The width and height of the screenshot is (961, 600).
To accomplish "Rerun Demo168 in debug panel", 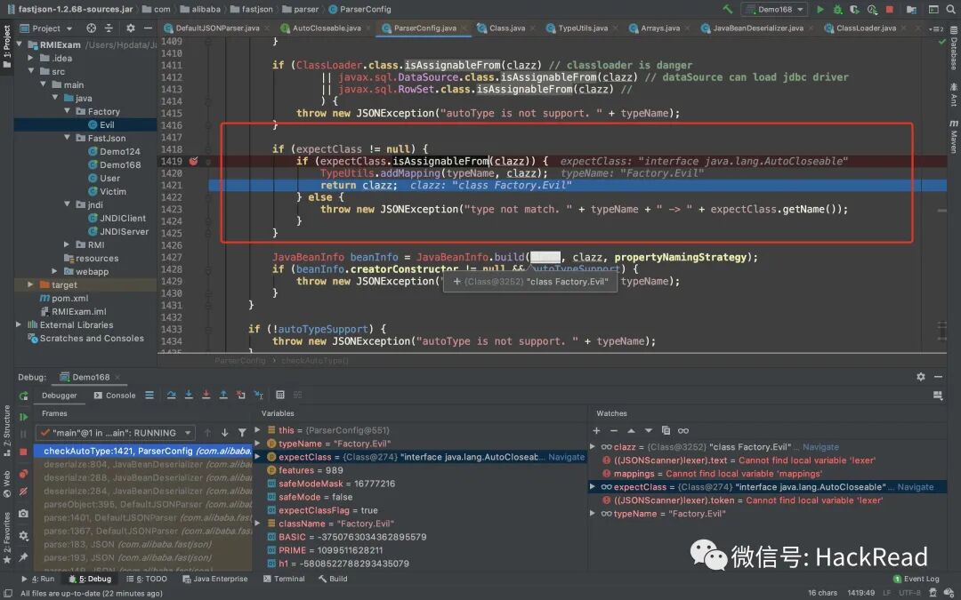I will (x=23, y=396).
